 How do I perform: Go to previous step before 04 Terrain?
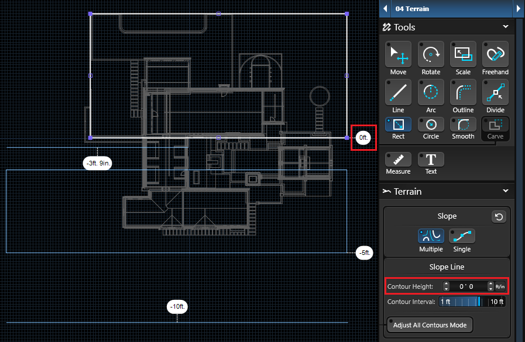[385, 9]
